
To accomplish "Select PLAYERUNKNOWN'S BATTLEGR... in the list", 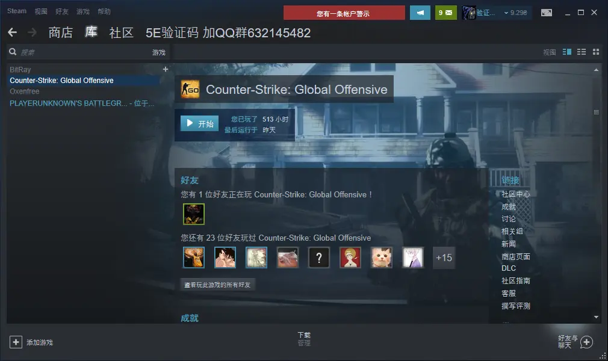I will pos(82,103).
